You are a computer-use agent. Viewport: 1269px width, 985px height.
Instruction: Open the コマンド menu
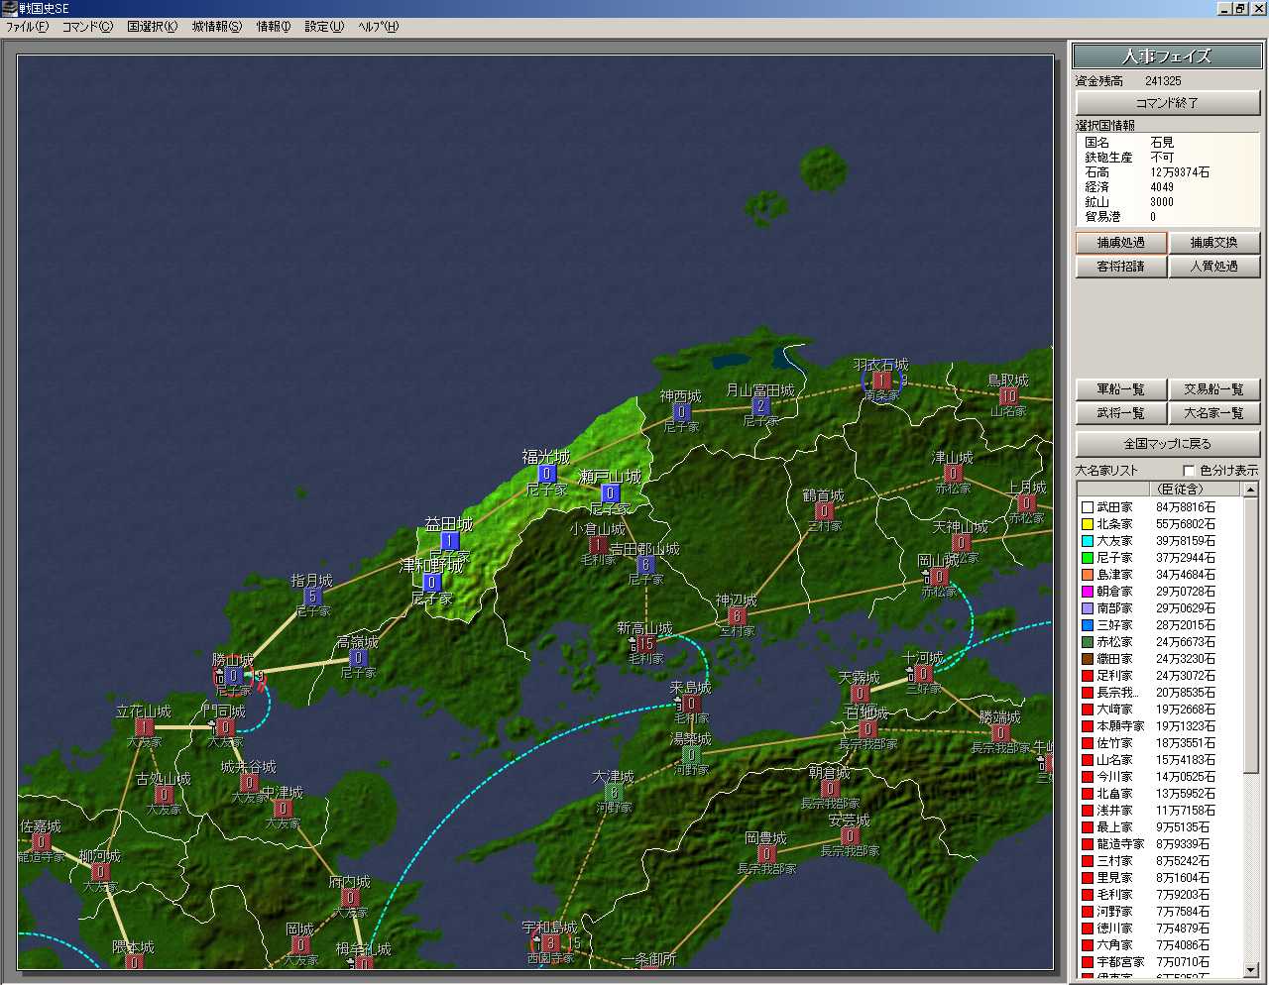pos(88,27)
